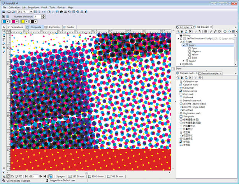The width and height of the screenshot is (239, 184).
Task: Select the Black separation in tree
Action: coord(194,58)
